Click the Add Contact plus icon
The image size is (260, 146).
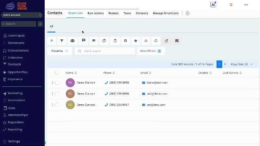click(x=52, y=41)
